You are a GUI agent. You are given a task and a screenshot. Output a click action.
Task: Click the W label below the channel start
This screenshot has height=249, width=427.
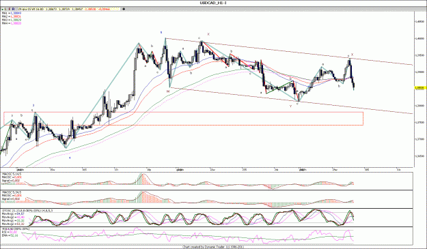coord(168,91)
